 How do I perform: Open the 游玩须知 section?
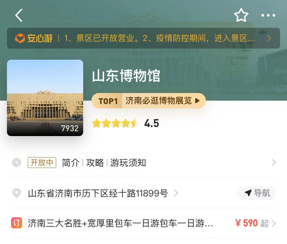[128, 162]
